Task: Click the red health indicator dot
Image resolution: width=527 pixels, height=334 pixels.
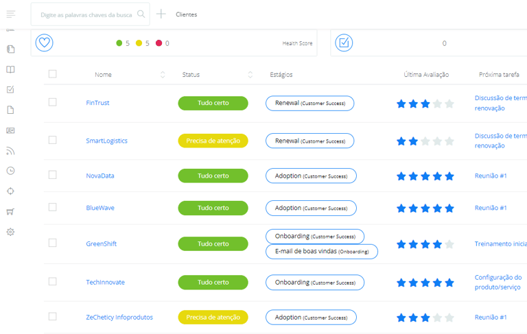Action: (159, 43)
